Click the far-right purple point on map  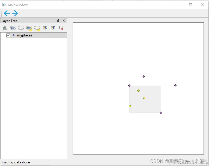[x=175, y=85]
